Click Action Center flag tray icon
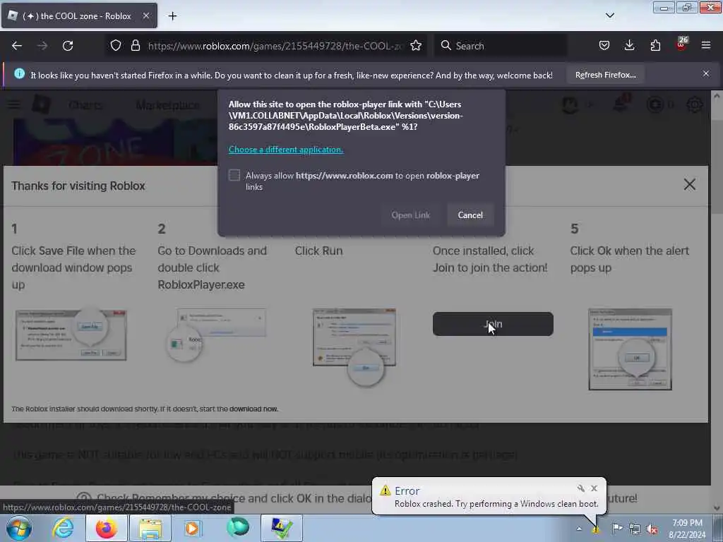 pos(616,529)
